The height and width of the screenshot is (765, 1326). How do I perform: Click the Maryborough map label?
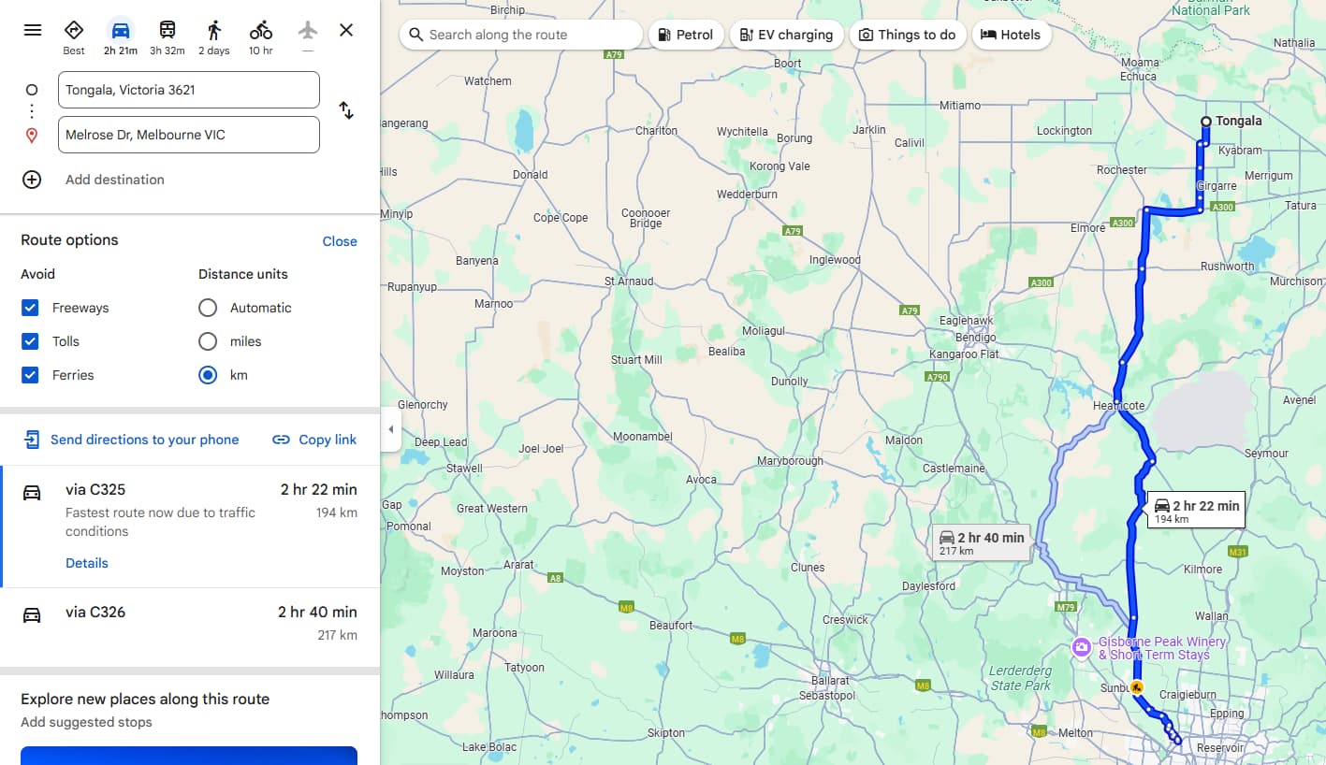[790, 461]
